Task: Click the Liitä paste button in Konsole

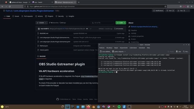Action: click(179, 52)
